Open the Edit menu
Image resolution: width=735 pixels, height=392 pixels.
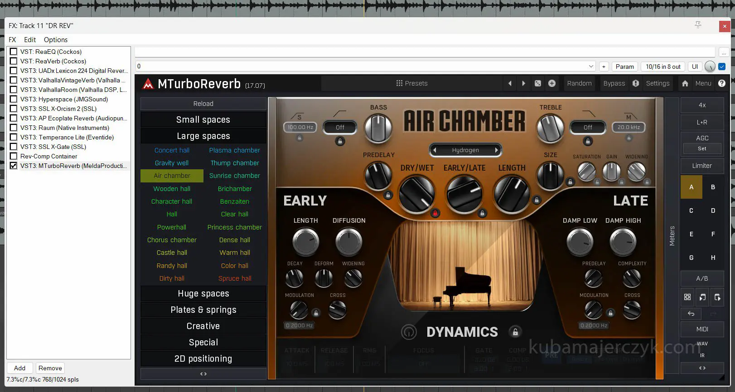[30, 40]
